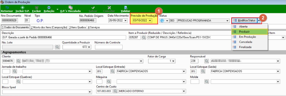Click Incluir O.P. to add order
The image size is (286, 96).
click(22, 9)
